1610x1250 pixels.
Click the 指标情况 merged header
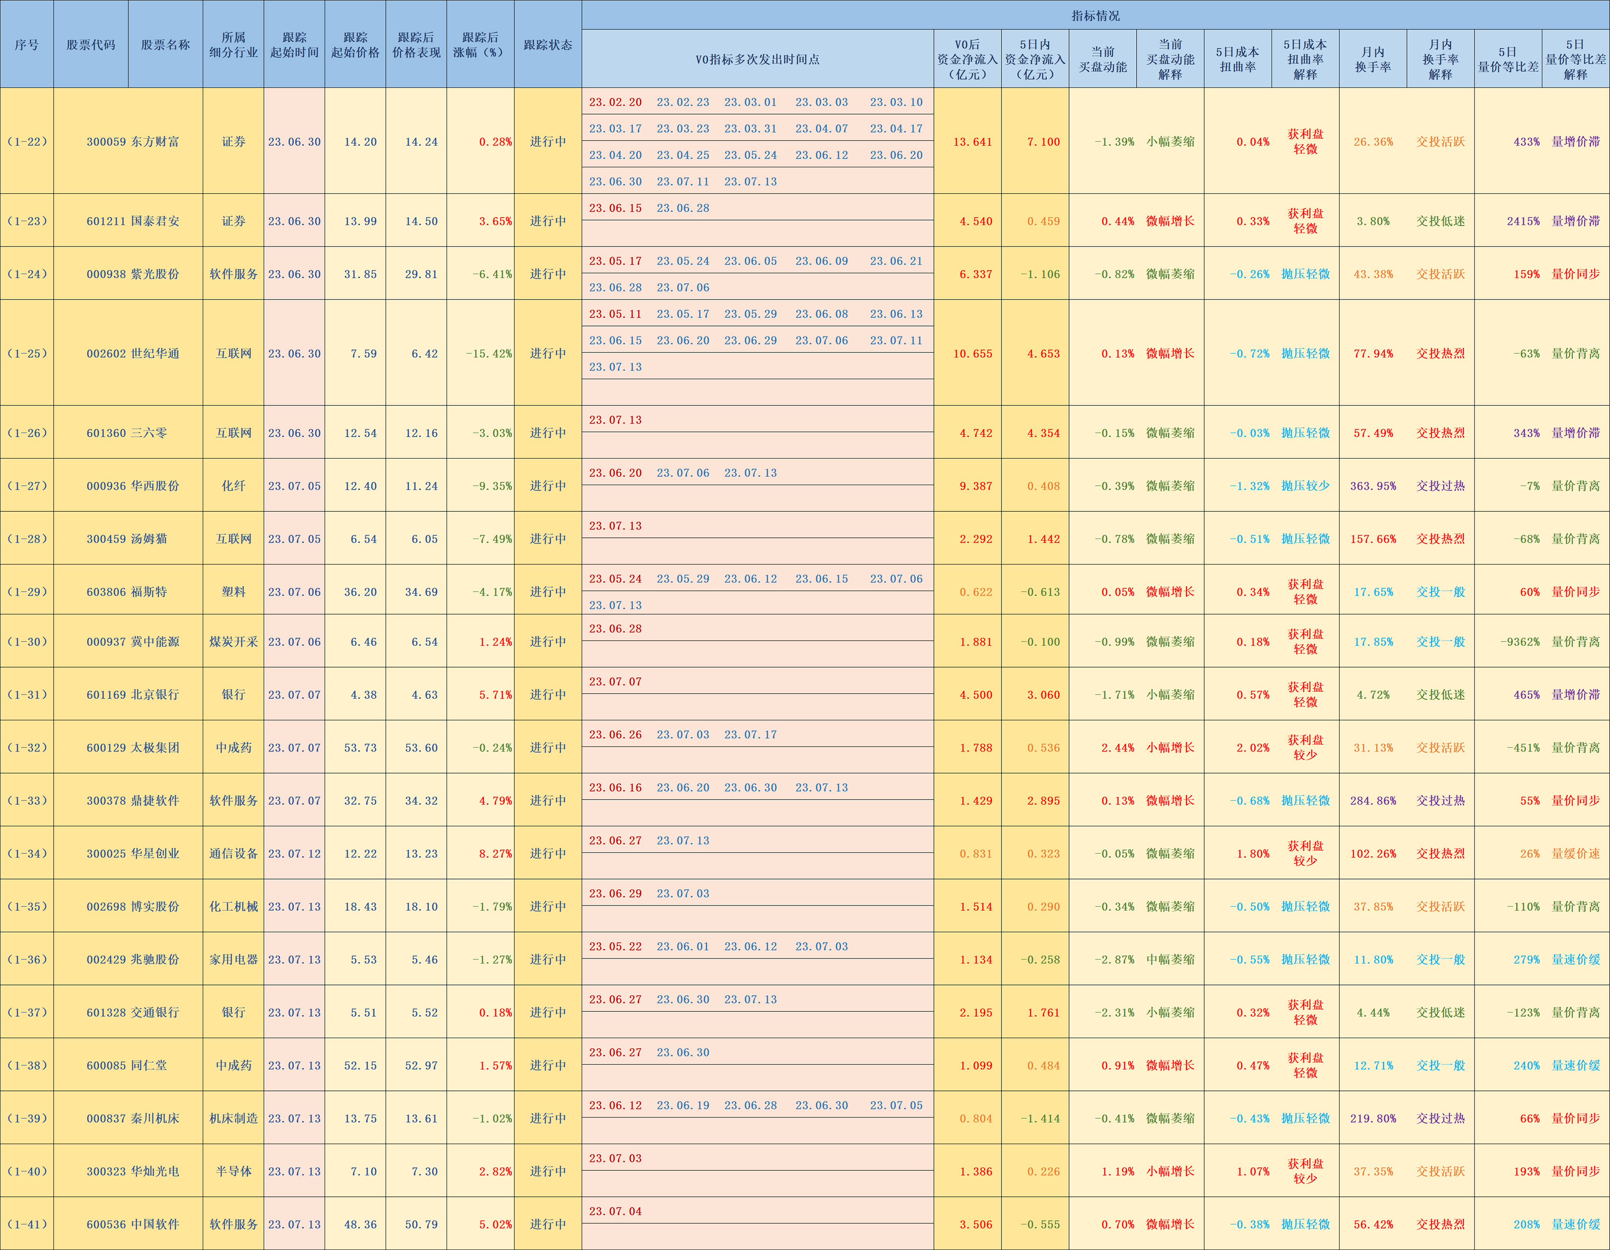[x=1095, y=15]
